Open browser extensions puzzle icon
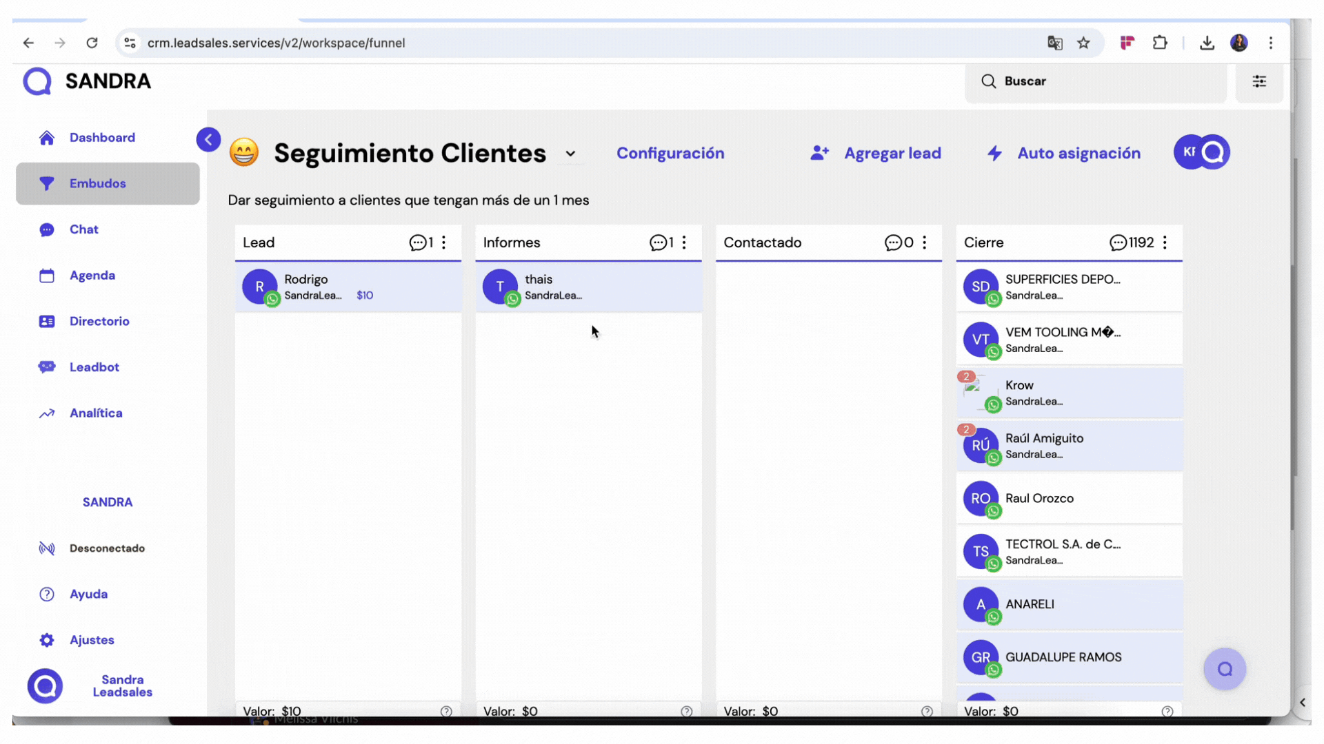 coord(1160,43)
